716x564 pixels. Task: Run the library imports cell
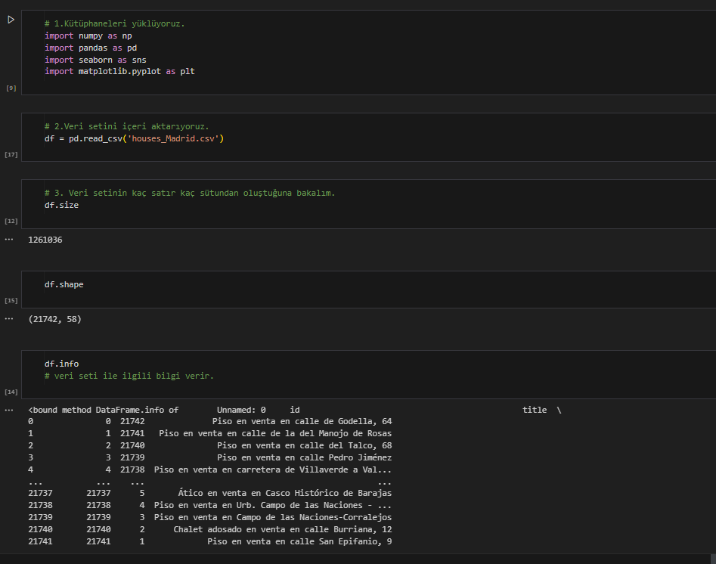[11, 20]
